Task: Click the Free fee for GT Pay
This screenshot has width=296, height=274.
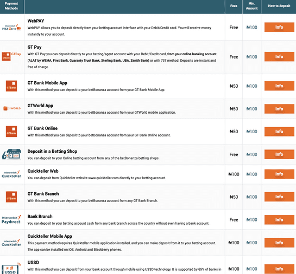Action: click(234, 57)
